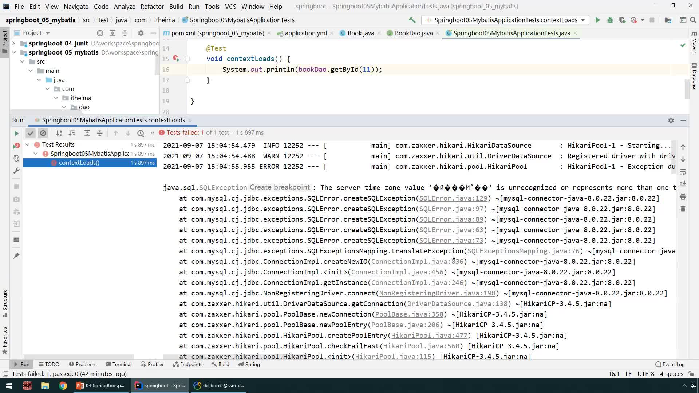Clear the console with the trash icon
This screenshot has height=393, width=699.
coord(683,209)
